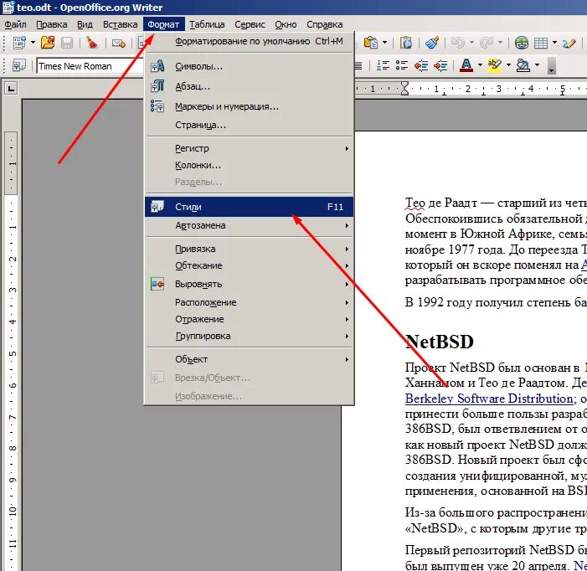Click the tab stop type selector on the ruler corner
The height and width of the screenshot is (571, 587).
[11, 89]
